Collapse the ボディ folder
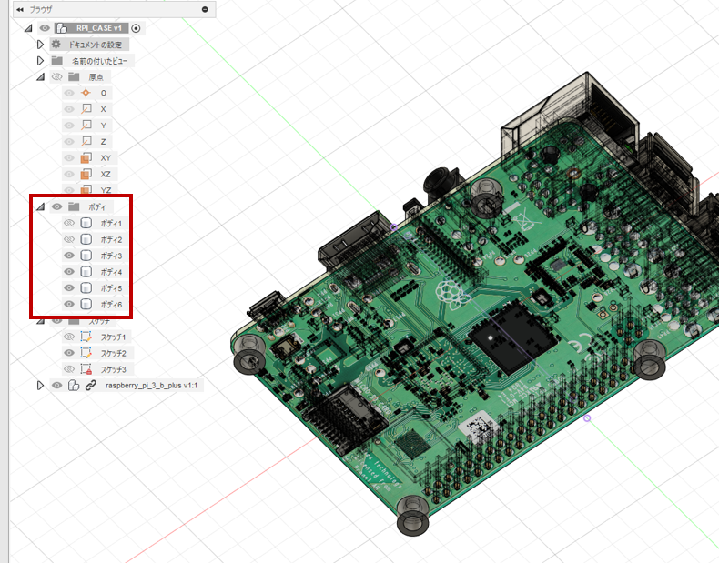Screen dimensions: 719x563 point(40,206)
